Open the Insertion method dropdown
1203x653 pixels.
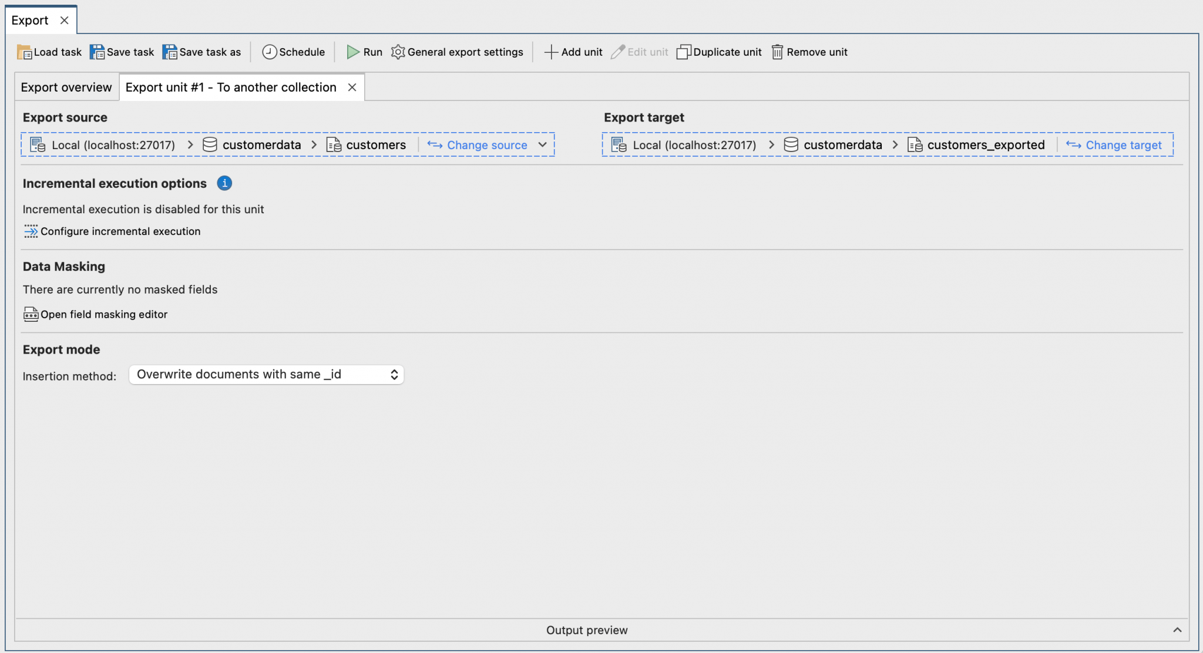(x=266, y=375)
